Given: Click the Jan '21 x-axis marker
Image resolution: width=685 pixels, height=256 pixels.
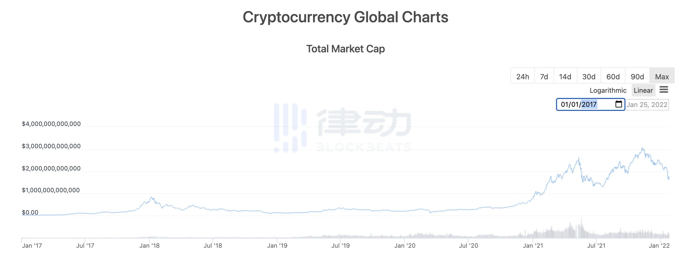Looking at the screenshot, I should pyautogui.click(x=533, y=245).
